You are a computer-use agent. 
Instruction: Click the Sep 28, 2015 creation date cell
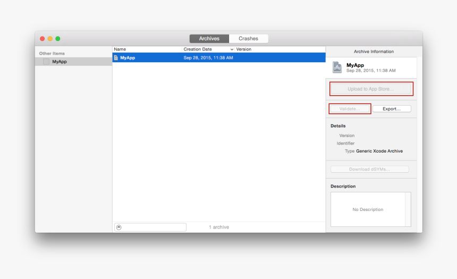(208, 58)
